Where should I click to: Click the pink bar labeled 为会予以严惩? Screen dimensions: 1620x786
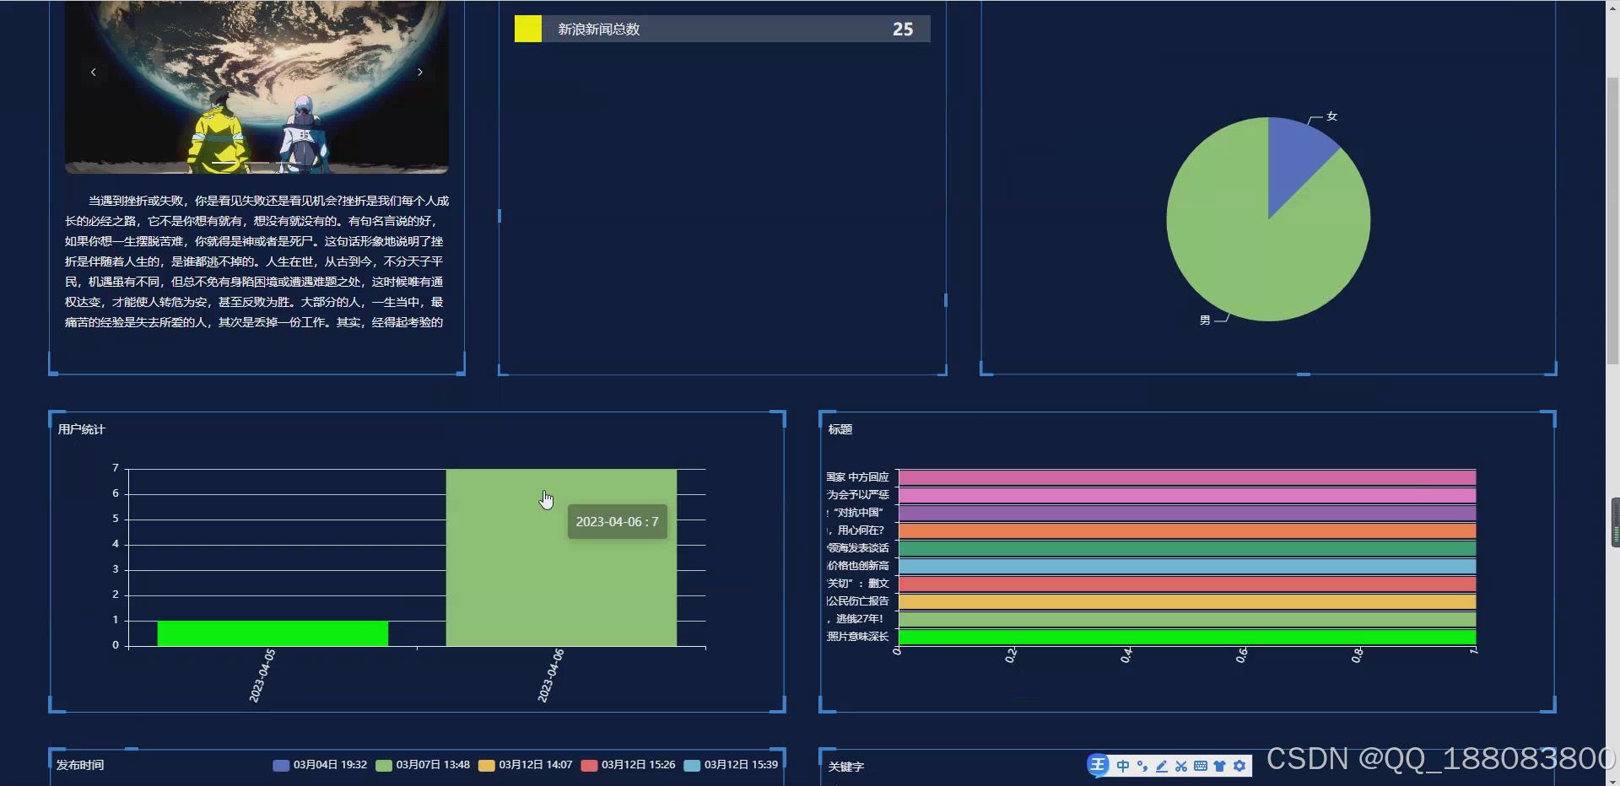(1187, 495)
